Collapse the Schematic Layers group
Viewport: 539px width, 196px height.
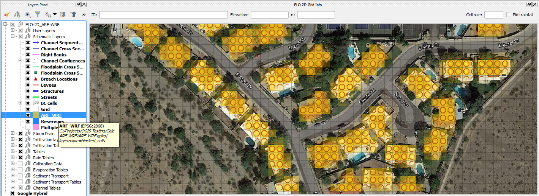(13, 37)
